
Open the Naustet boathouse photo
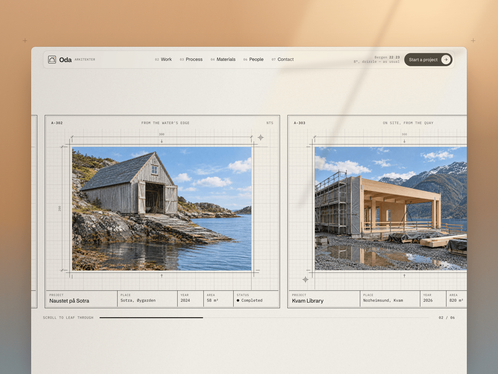pos(162,209)
